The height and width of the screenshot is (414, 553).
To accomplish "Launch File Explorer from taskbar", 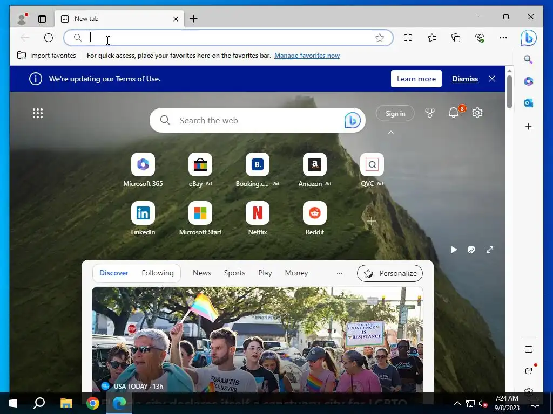I will (x=66, y=403).
